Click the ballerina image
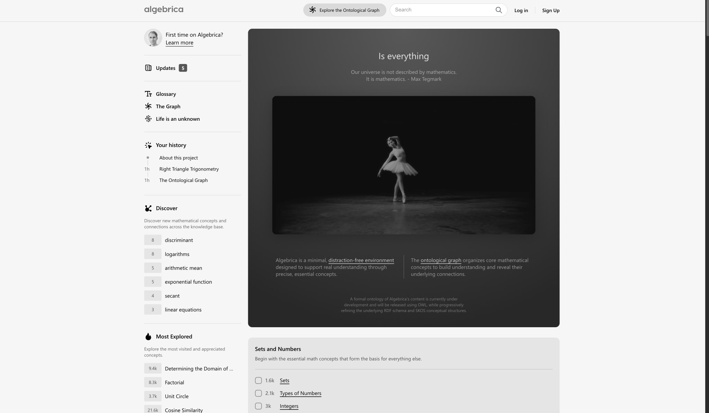 [x=404, y=165]
